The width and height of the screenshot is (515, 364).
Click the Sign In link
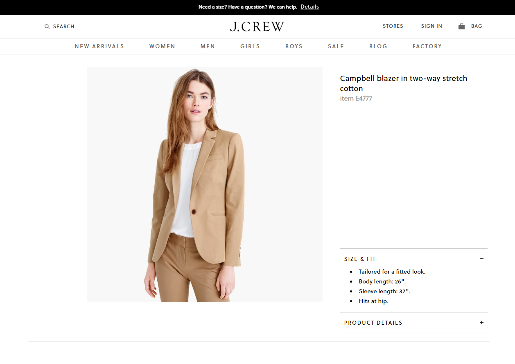pos(431,26)
